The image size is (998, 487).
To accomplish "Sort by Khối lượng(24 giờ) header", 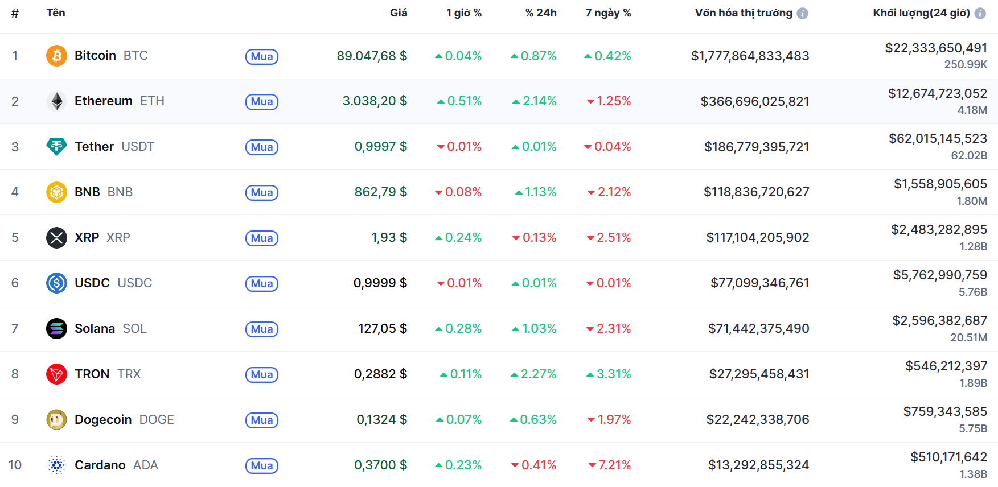I will coord(921,13).
